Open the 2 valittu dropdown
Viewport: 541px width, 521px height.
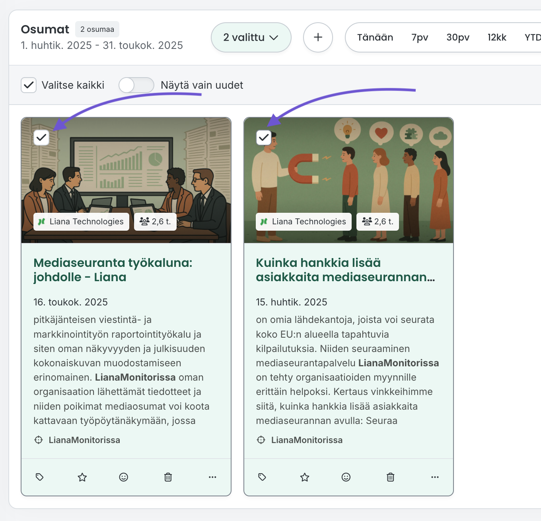point(251,37)
